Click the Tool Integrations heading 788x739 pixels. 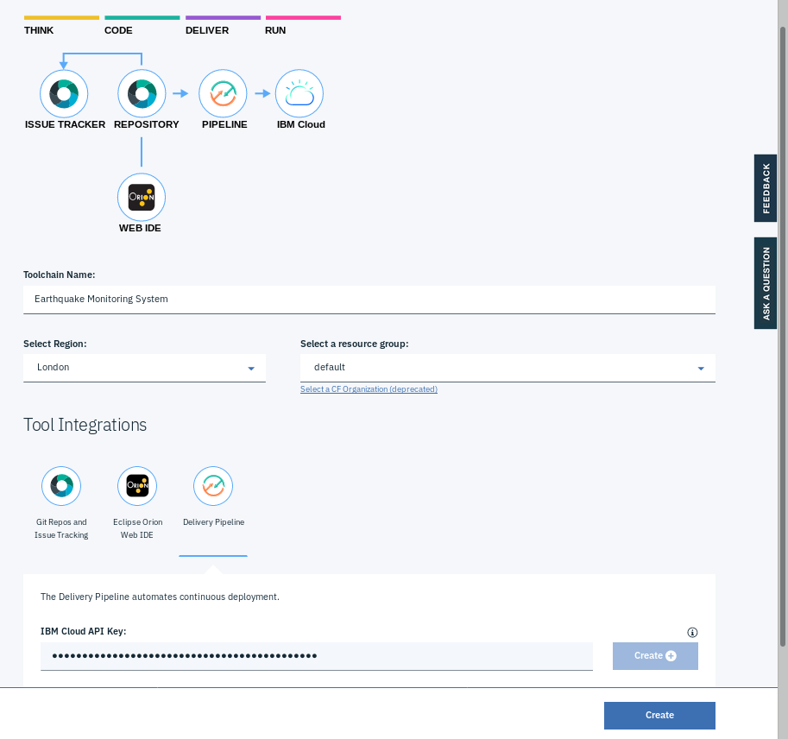85,425
